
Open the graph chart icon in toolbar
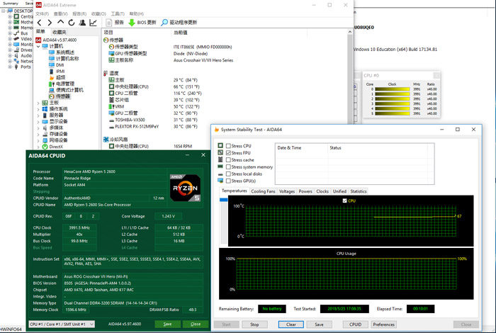(x=93, y=22)
